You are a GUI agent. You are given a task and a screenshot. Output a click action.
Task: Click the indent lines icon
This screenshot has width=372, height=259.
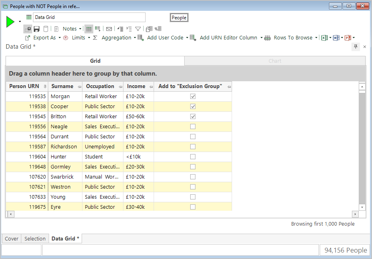(x=129, y=29)
